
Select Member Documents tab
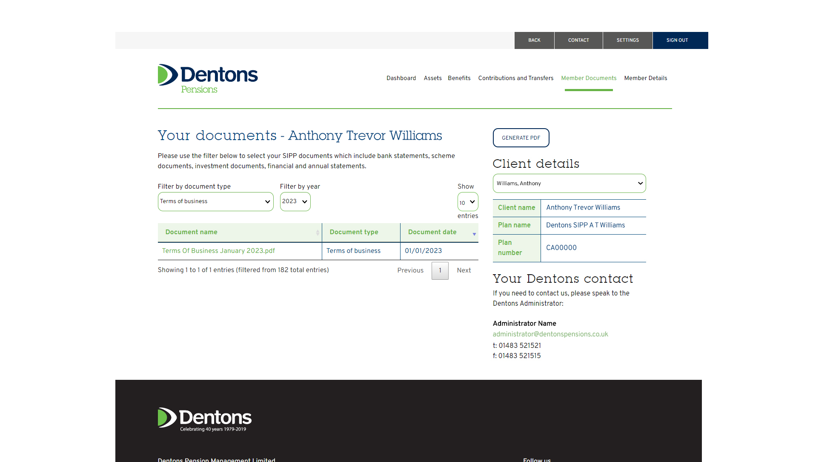(x=589, y=78)
